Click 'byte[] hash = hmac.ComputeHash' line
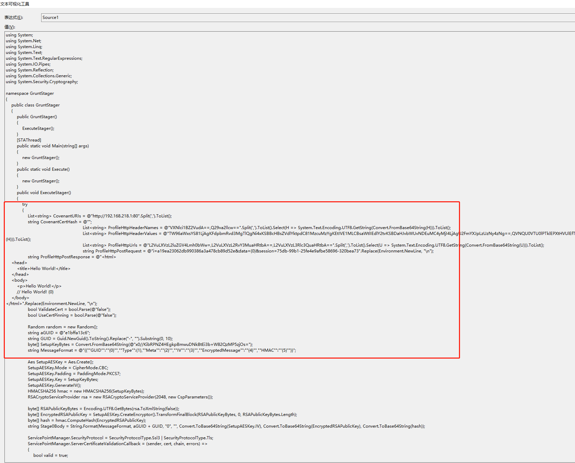Viewport: 575px width, 463px height. click(x=87, y=420)
